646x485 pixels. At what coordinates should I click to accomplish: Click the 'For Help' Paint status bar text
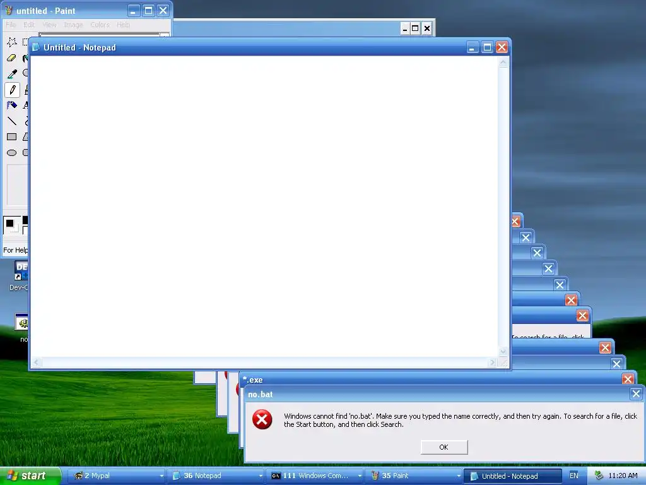coord(16,250)
